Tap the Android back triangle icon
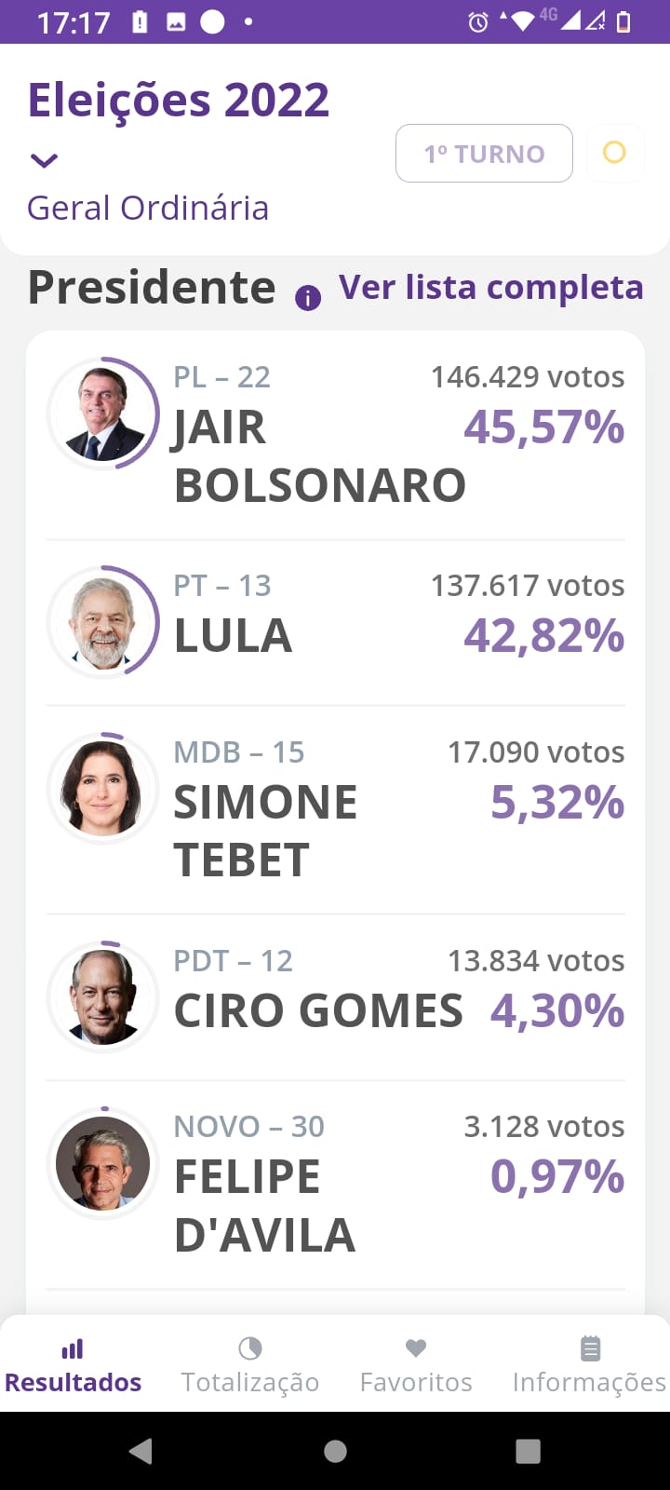Viewport: 670px width, 1490px height. click(x=141, y=1451)
